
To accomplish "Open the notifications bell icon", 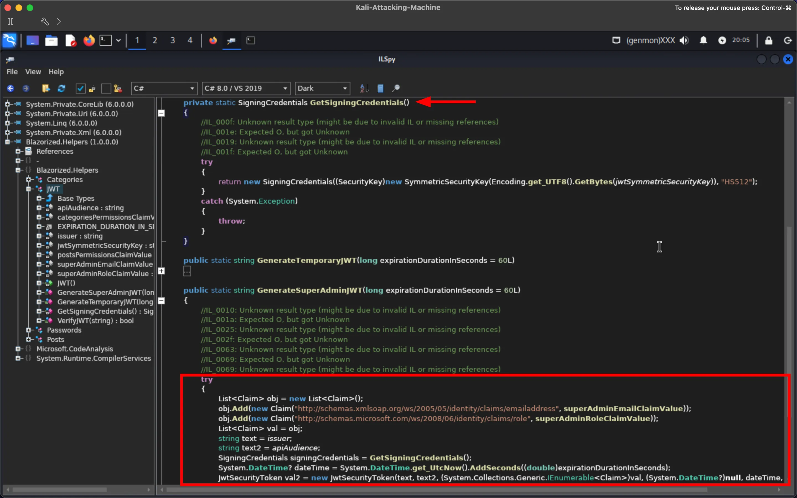I will pos(703,40).
